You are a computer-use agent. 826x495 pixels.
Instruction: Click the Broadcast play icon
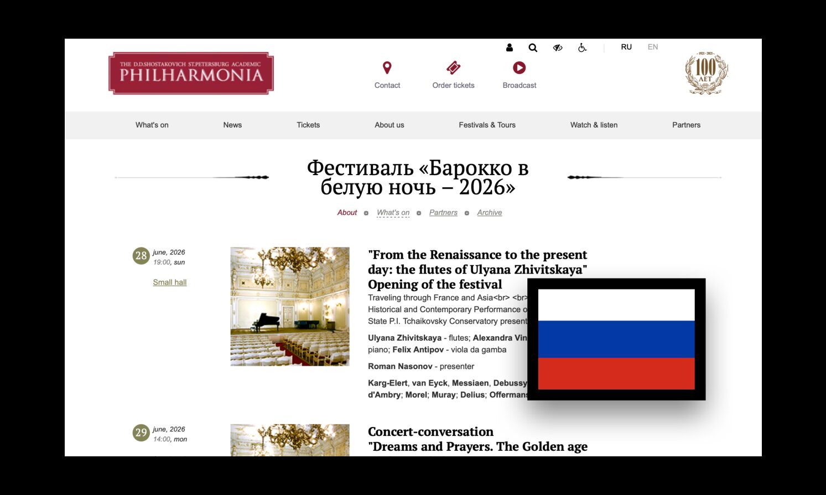(x=519, y=67)
